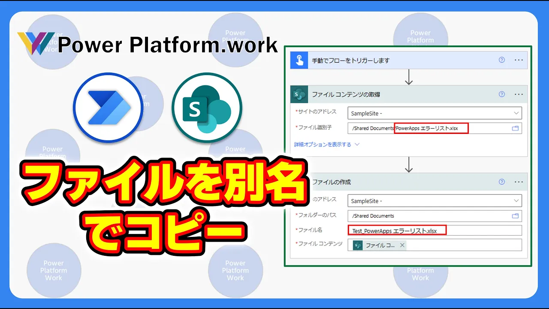Click the Power Platform.work title text

[x=168, y=45]
